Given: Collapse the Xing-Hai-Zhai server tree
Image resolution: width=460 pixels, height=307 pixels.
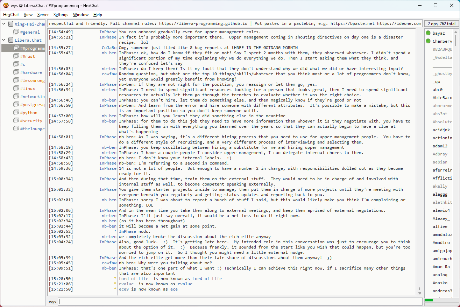Looking at the screenshot, I should [4, 24].
